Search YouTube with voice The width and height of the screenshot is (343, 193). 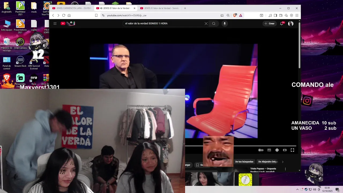[x=225, y=24]
